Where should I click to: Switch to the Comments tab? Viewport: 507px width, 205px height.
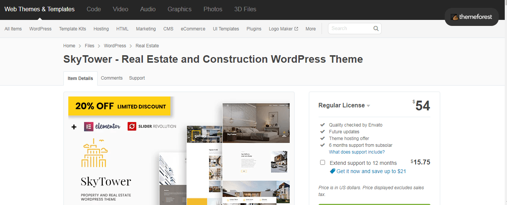(112, 78)
